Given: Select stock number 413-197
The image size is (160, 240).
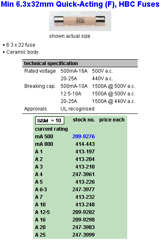Looking at the screenshot, I should 85,152.
